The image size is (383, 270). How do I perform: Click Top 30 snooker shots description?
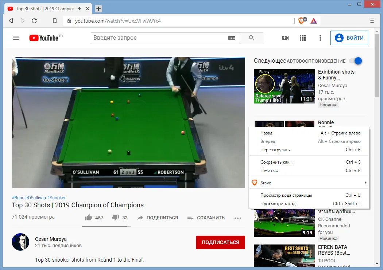[x=89, y=260]
